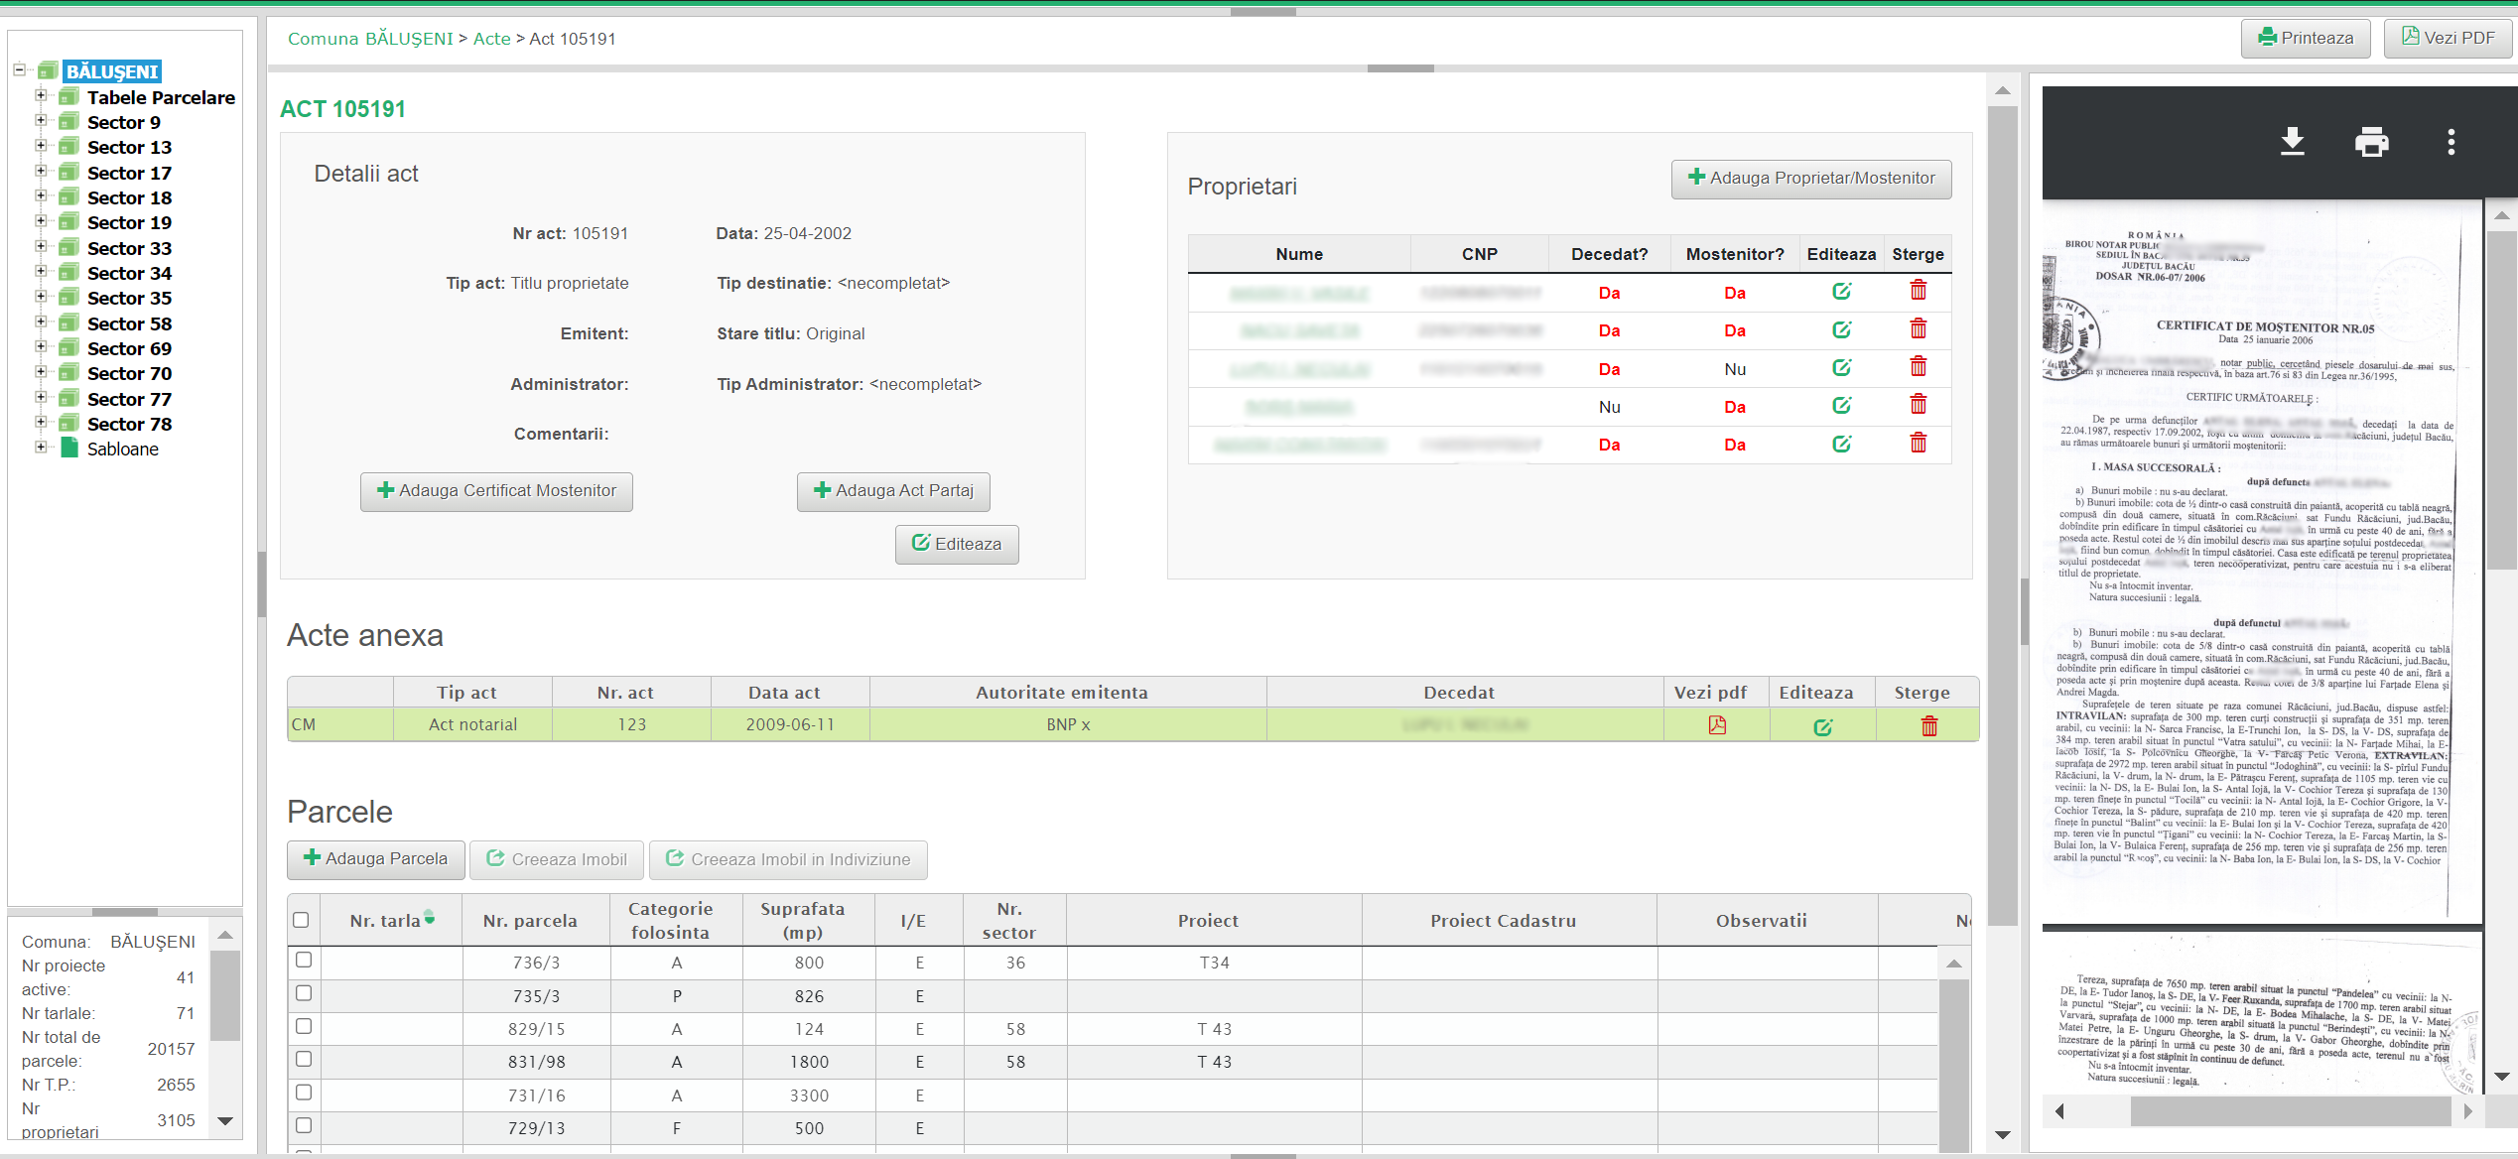Open the Acte breadcrumb link
The image size is (2518, 1159).
(491, 39)
